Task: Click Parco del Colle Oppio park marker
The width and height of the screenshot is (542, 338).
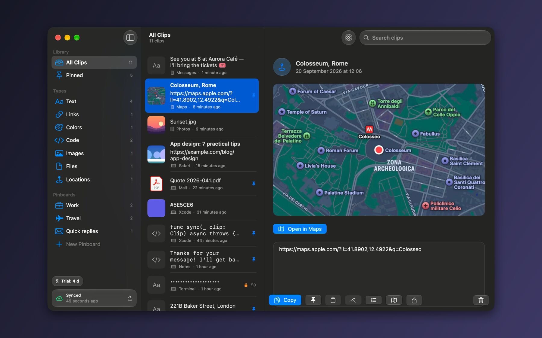Action: tap(428, 112)
